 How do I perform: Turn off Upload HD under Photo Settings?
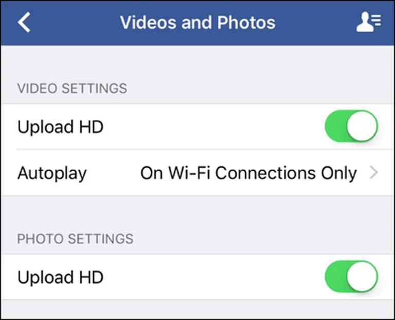point(351,277)
